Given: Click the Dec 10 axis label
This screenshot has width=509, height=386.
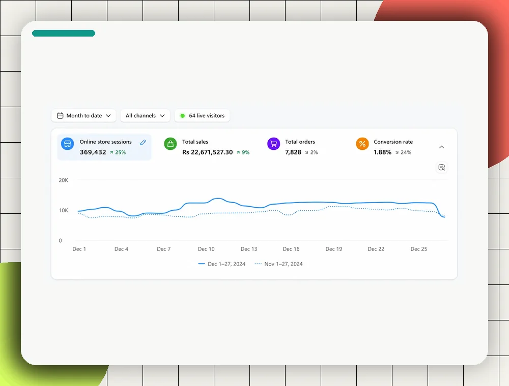Looking at the screenshot, I should tap(206, 249).
